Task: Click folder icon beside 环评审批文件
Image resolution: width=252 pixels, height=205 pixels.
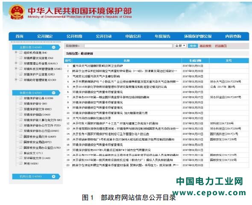Action: (x=21, y=158)
